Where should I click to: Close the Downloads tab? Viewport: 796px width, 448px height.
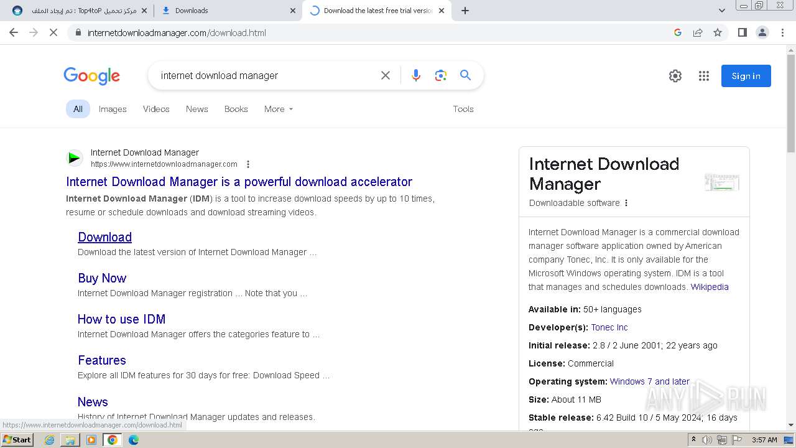(x=293, y=11)
